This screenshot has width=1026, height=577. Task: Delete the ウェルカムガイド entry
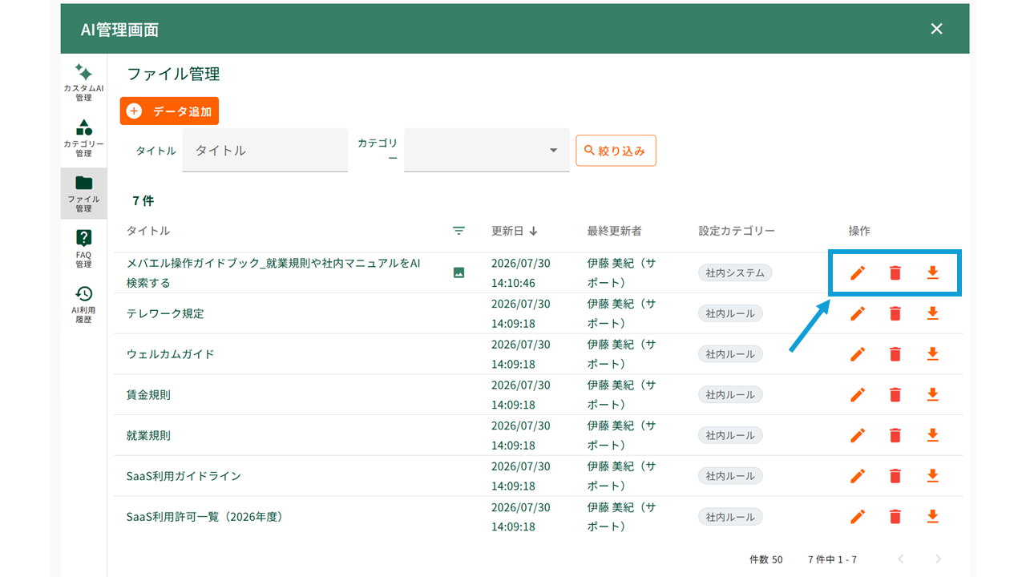(895, 354)
